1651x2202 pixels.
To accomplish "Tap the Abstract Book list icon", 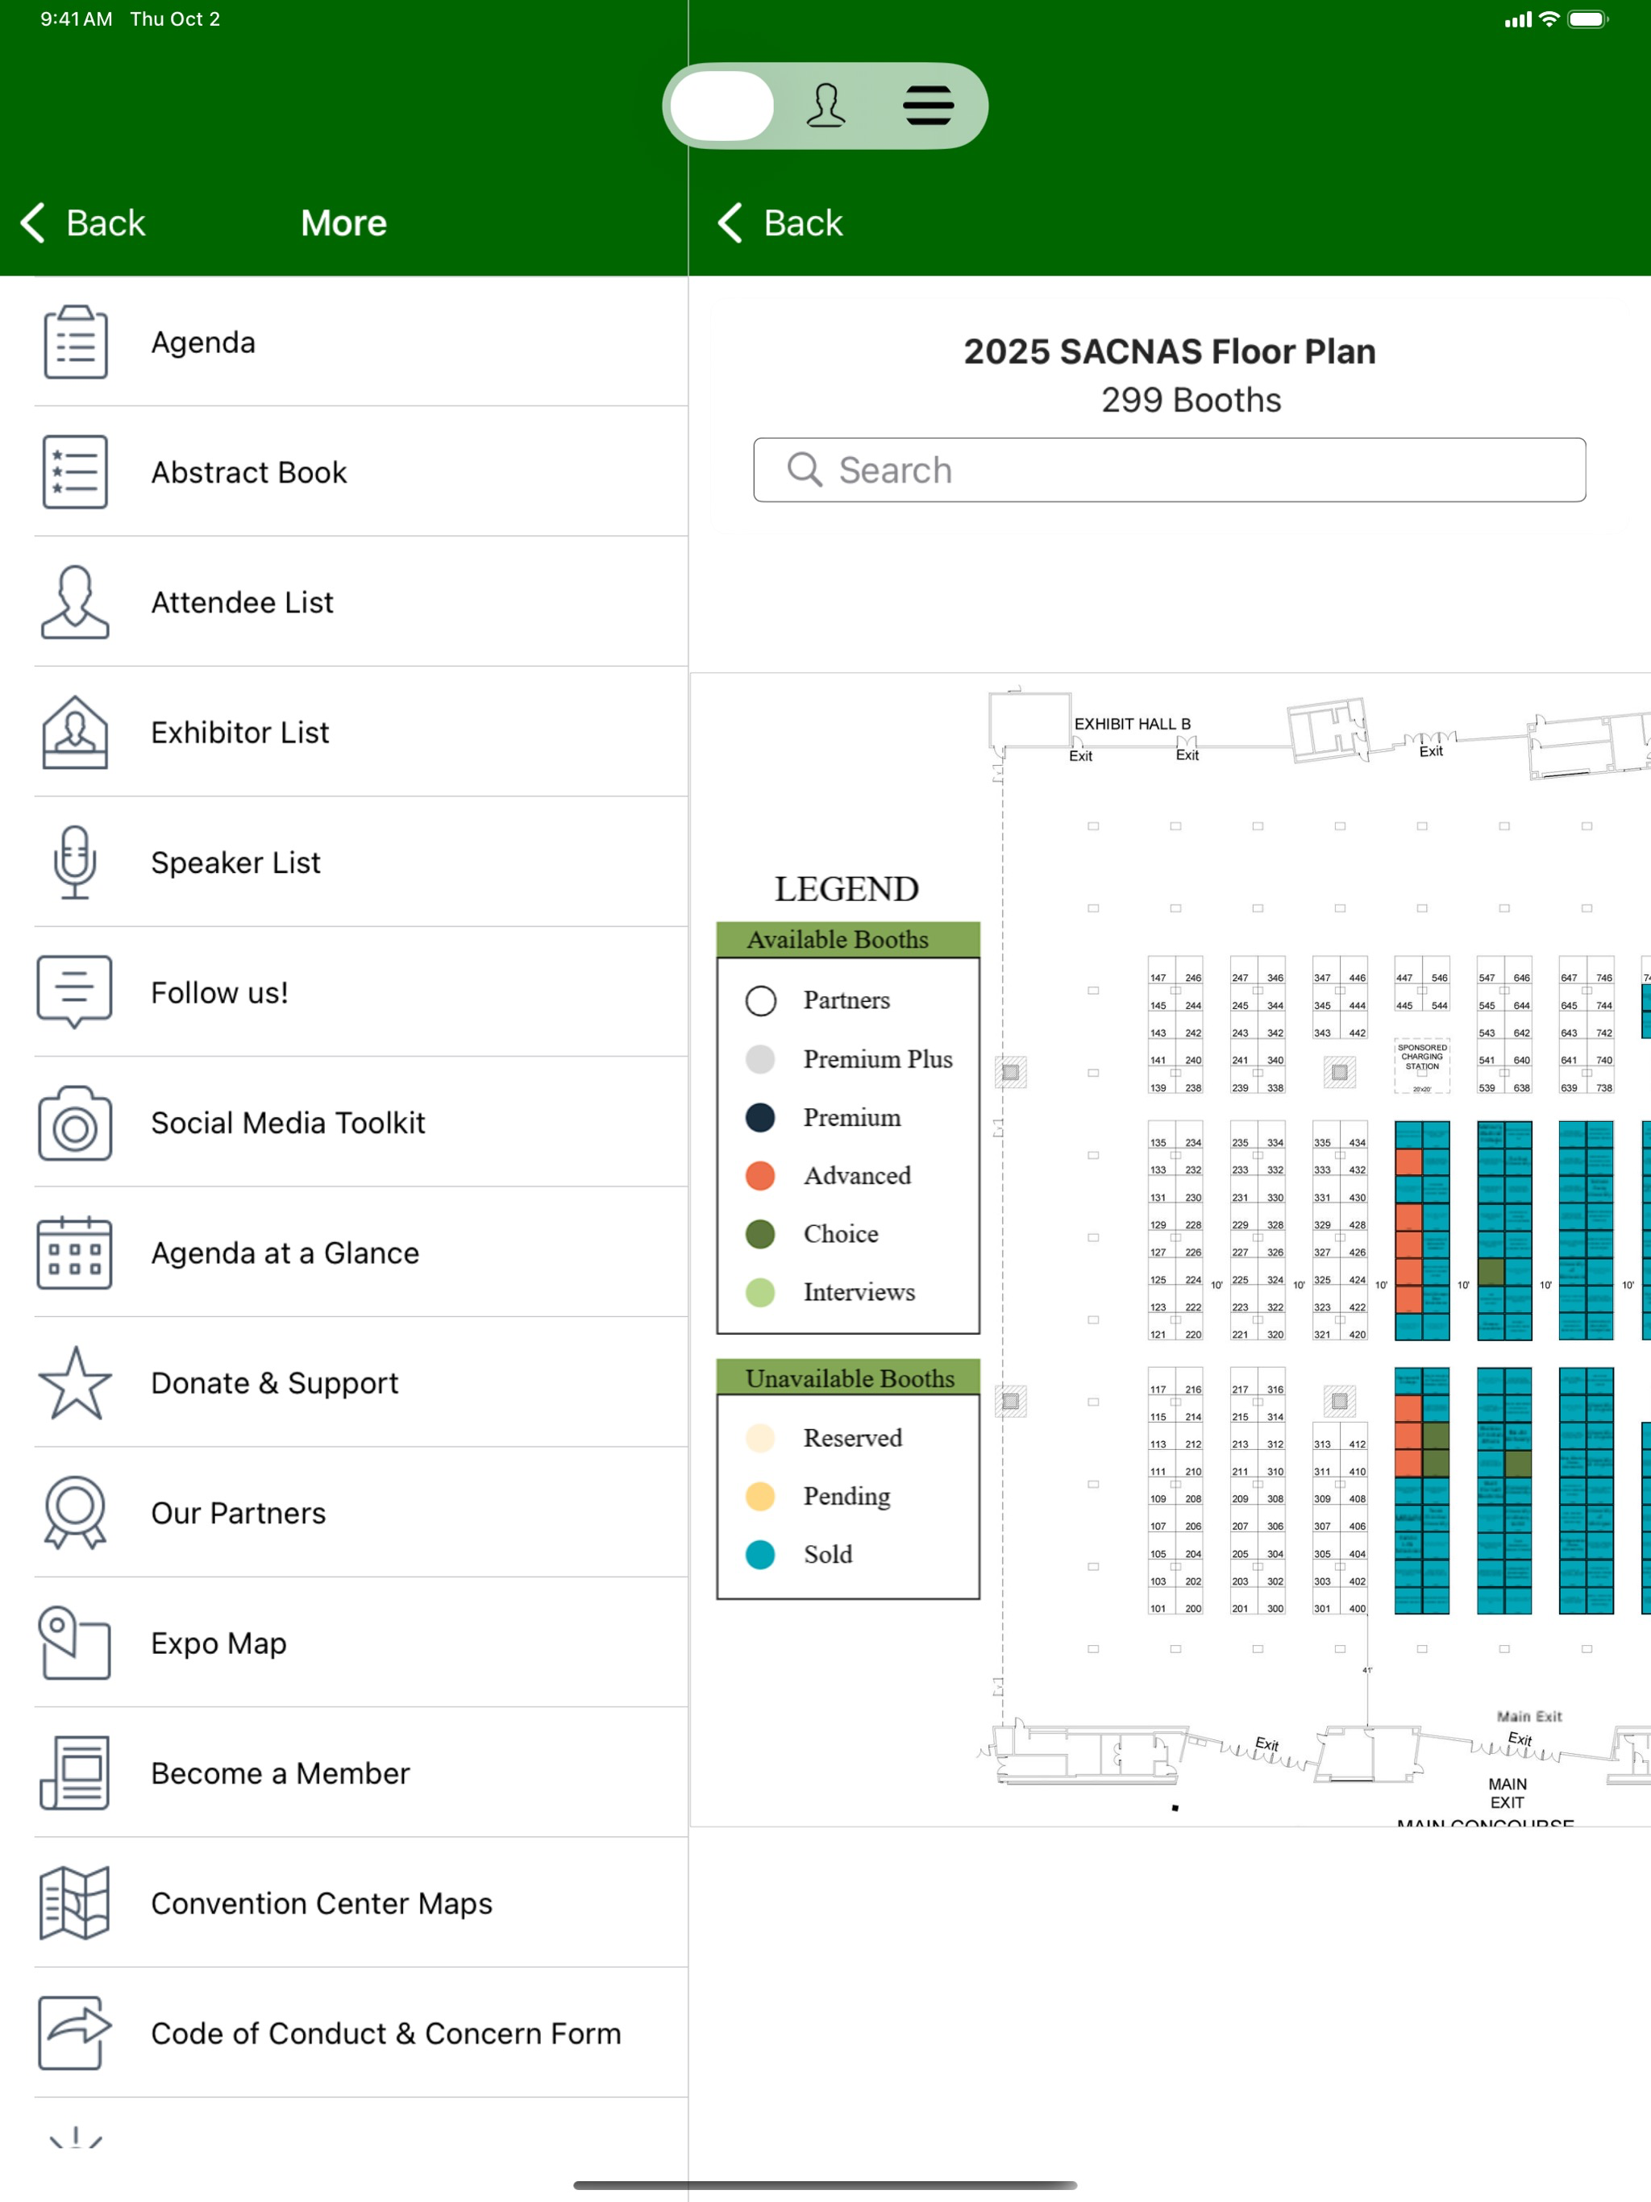I will tap(76, 472).
